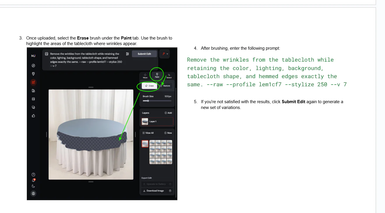
Task: Click New in the edits panel
Action: [168, 133]
